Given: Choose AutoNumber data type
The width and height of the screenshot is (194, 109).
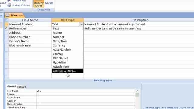Looking at the screenshot, I should (x=68, y=50).
